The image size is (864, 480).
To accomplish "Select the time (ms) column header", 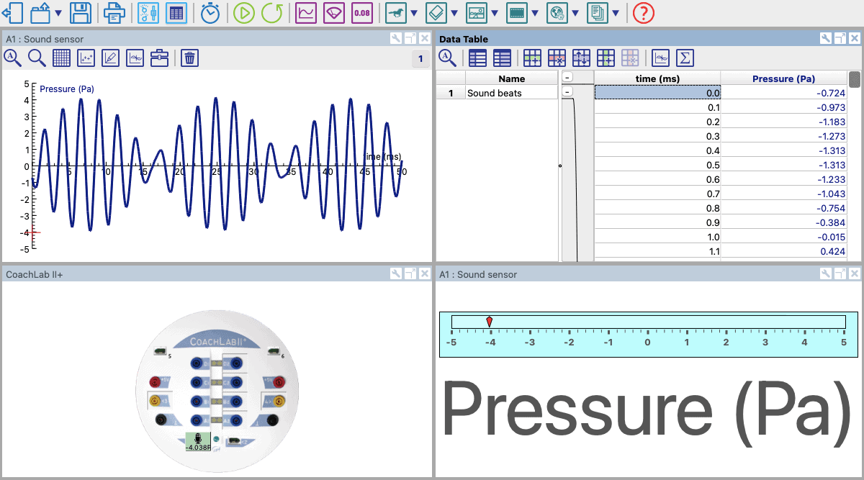I will pos(657,78).
